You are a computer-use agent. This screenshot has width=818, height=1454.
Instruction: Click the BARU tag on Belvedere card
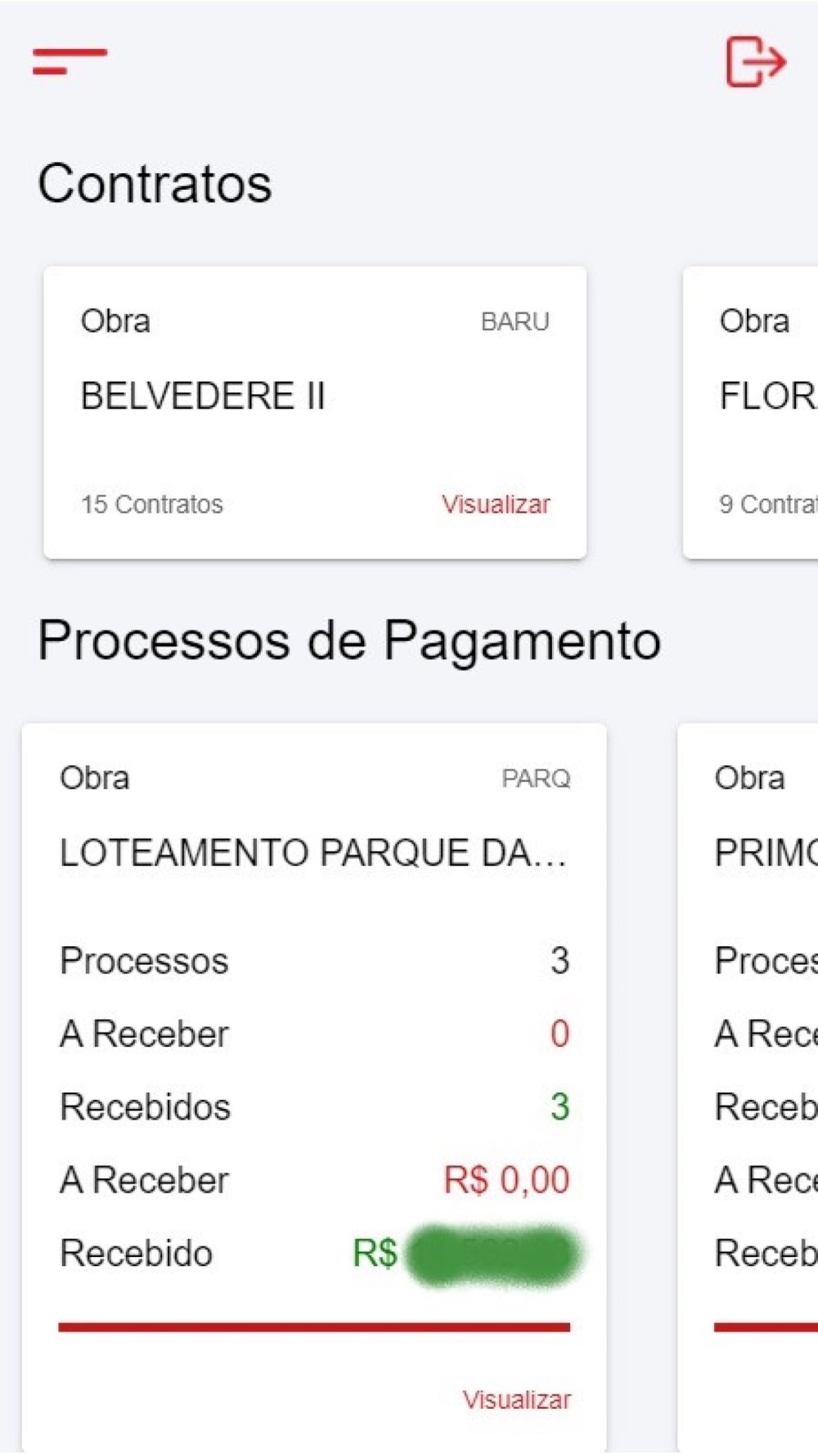point(515,322)
